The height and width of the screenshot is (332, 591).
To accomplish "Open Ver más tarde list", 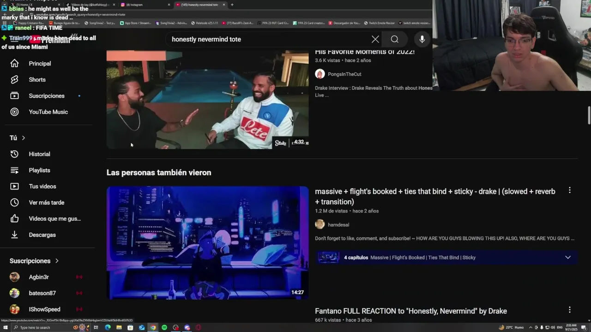I will coord(46,202).
